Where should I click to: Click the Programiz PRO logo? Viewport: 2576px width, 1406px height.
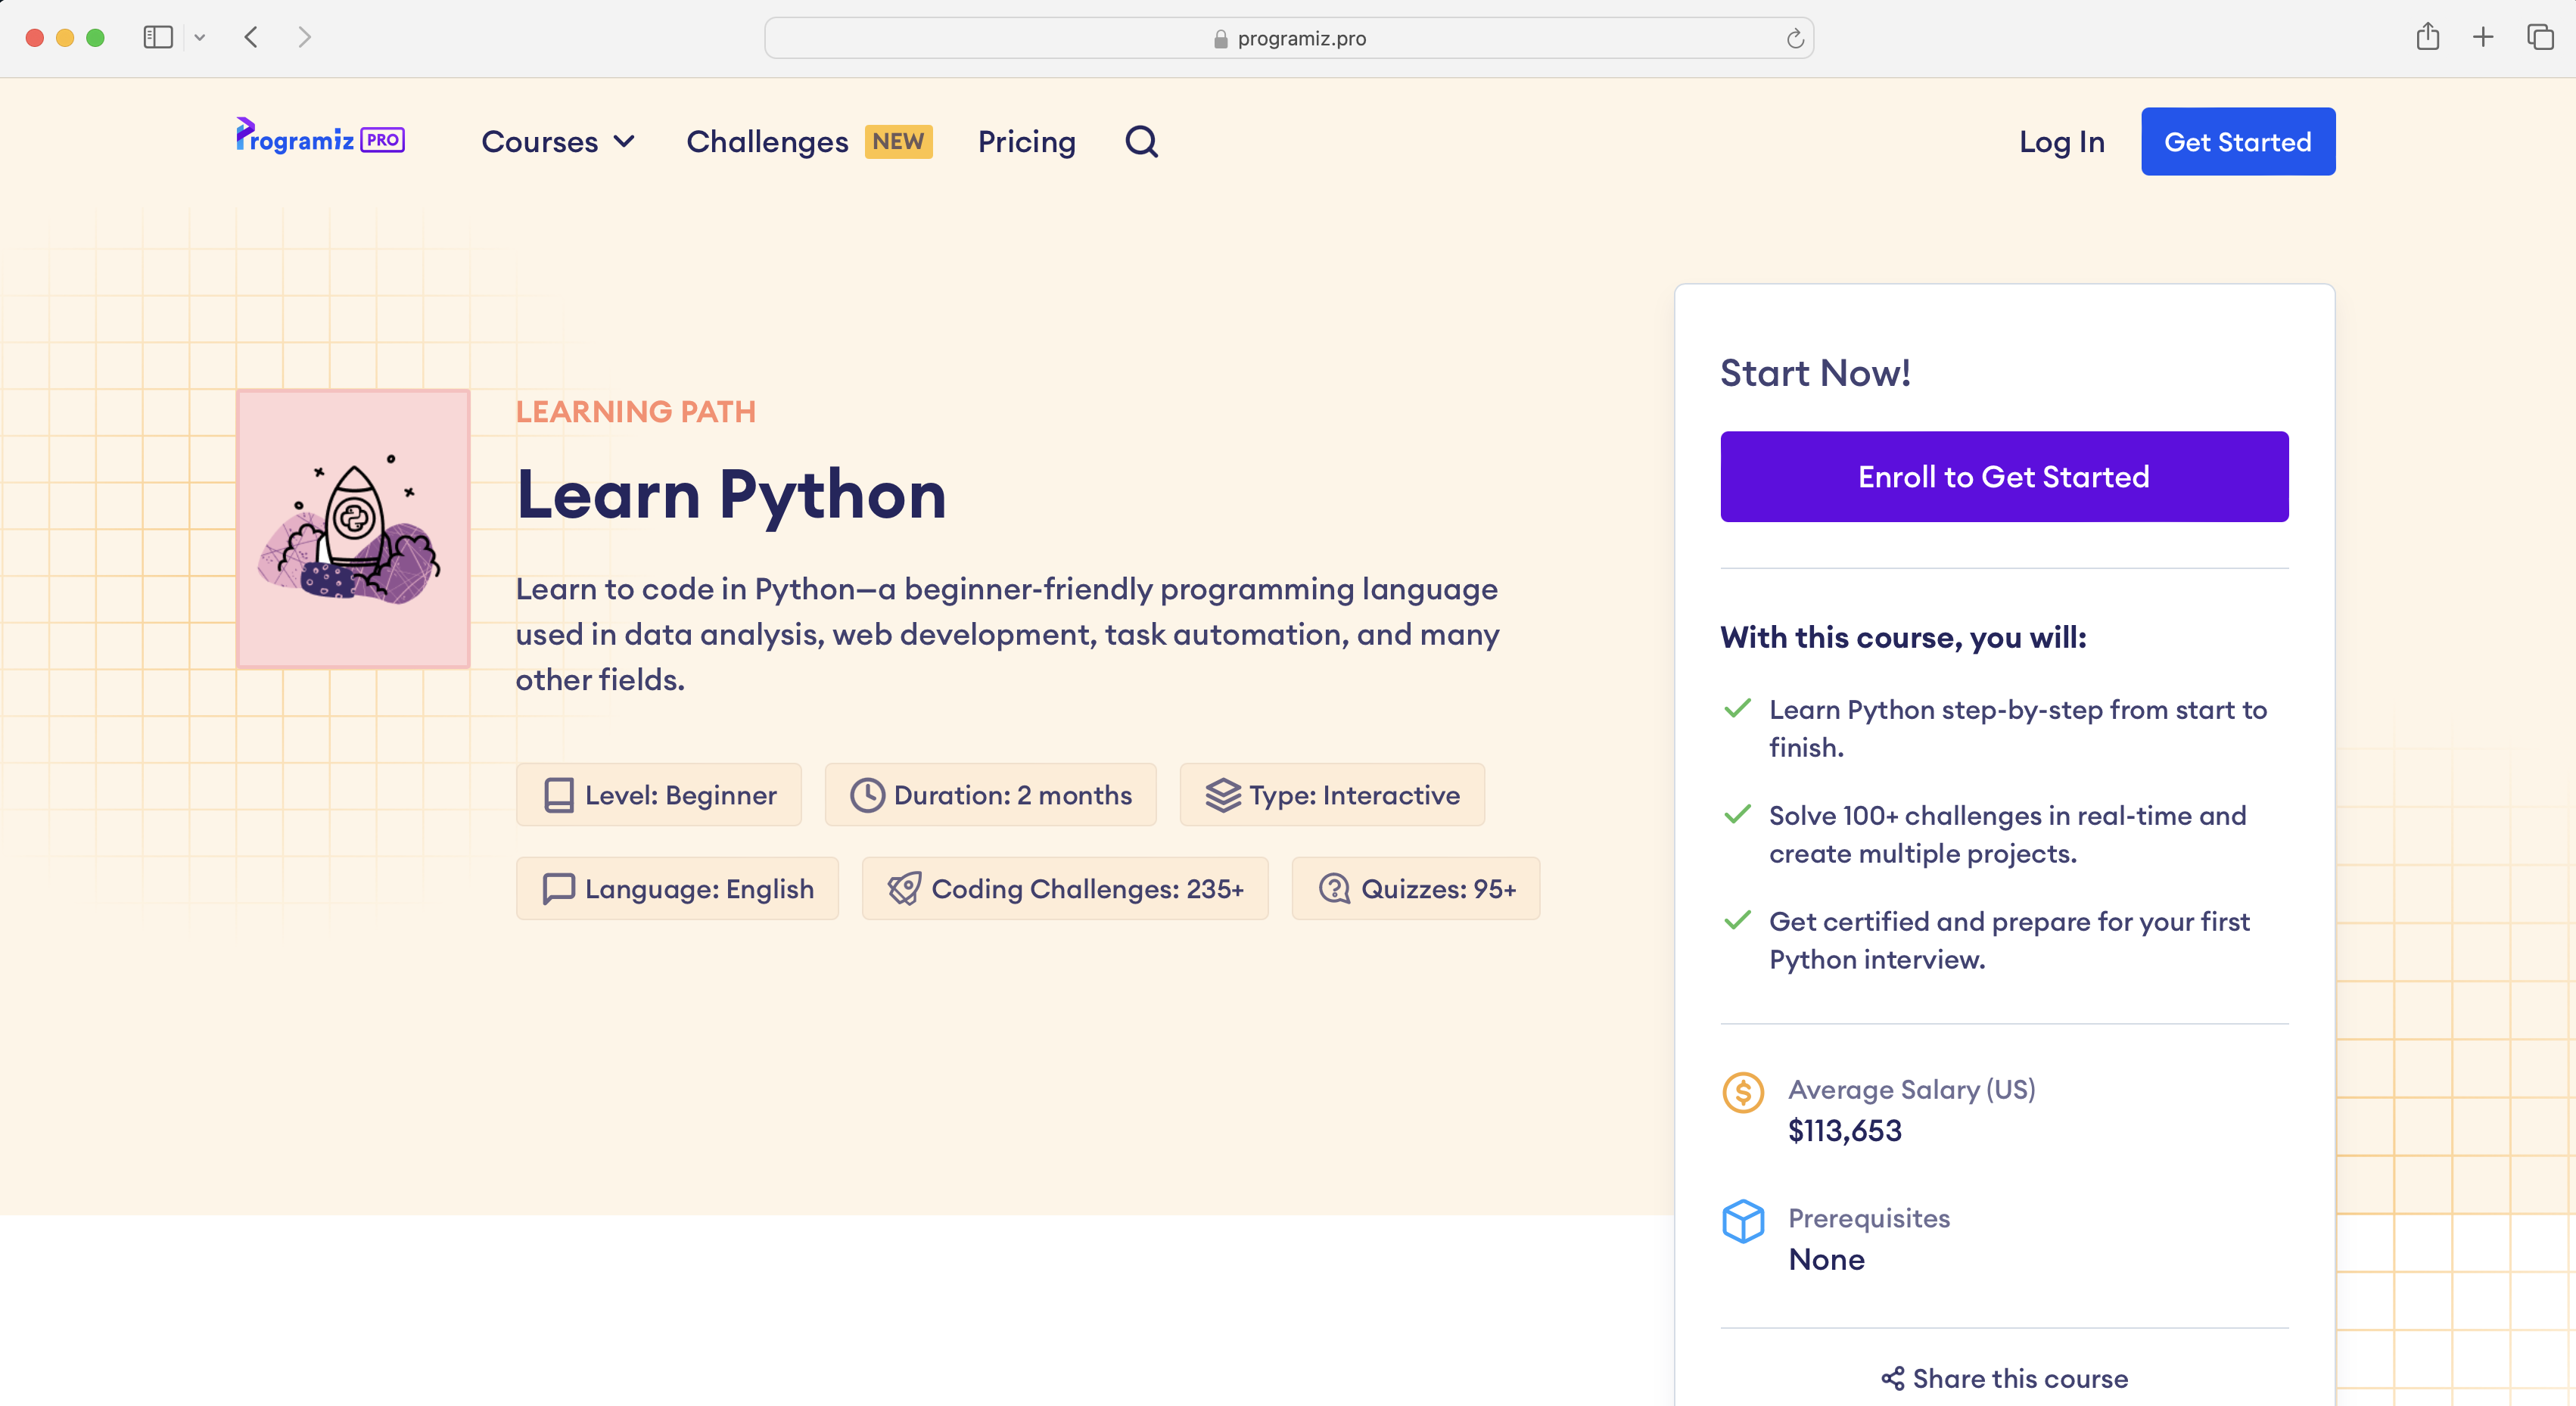coord(319,139)
